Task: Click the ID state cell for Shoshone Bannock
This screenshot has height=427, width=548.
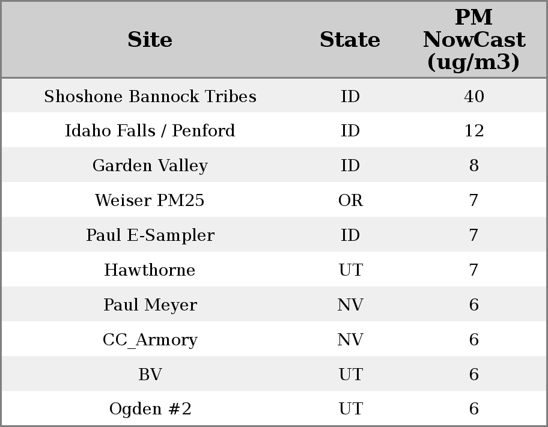Action: pos(350,97)
